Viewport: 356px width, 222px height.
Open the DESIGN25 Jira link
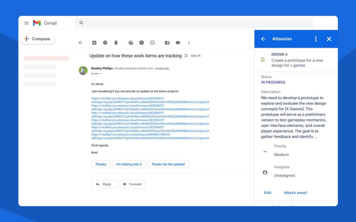150,129
